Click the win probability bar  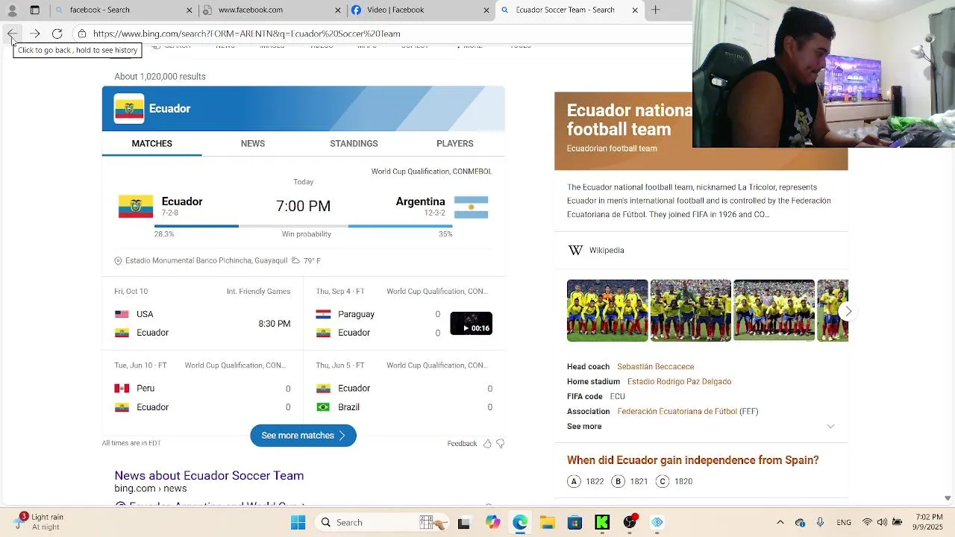(x=303, y=225)
